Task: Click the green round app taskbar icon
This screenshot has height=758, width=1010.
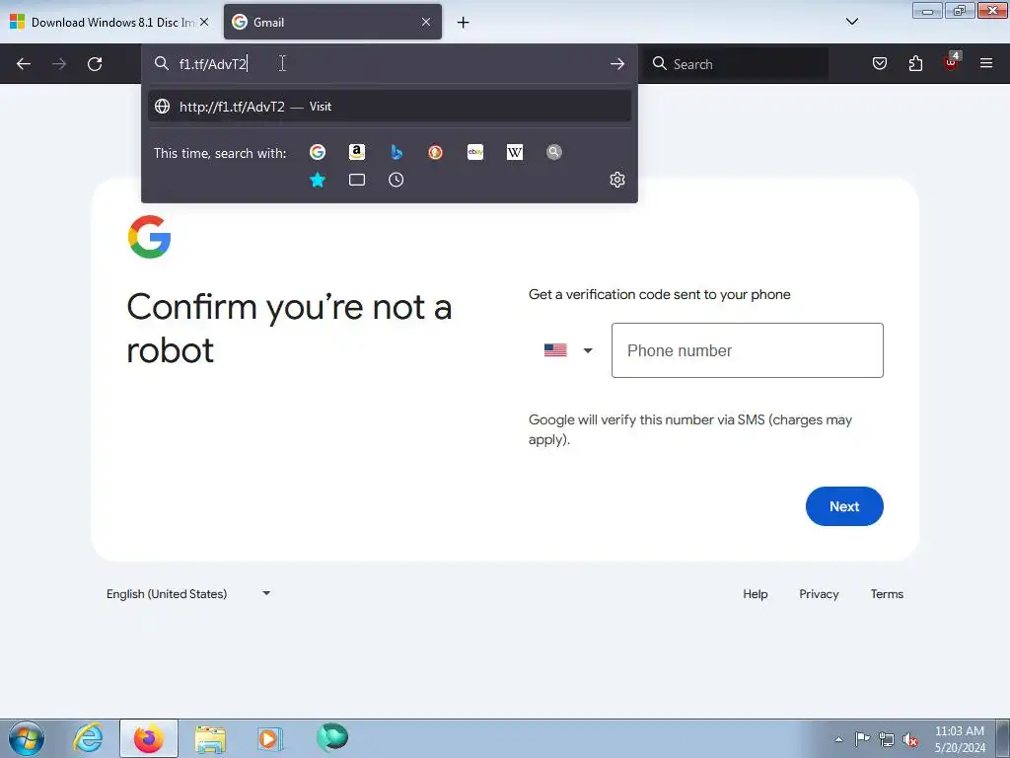Action: pos(332,737)
